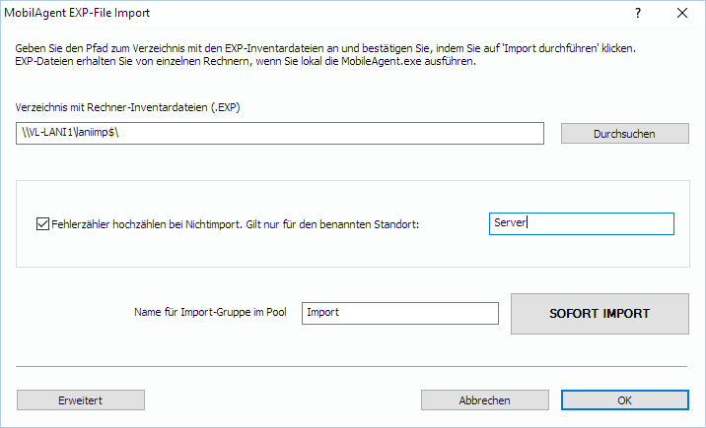Click the EXP directory path field
Image resolution: width=706 pixels, height=428 pixels.
coord(280,133)
